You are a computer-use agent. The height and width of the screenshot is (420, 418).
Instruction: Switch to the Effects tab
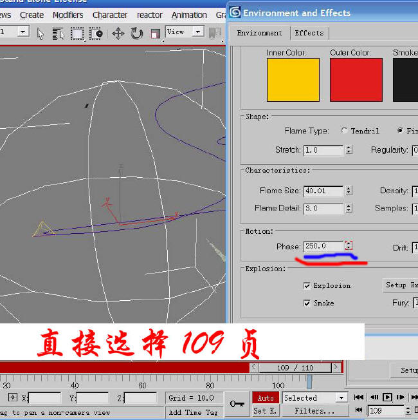309,33
